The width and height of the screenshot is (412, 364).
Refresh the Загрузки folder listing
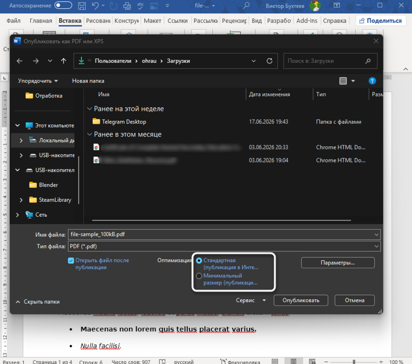[x=269, y=61]
